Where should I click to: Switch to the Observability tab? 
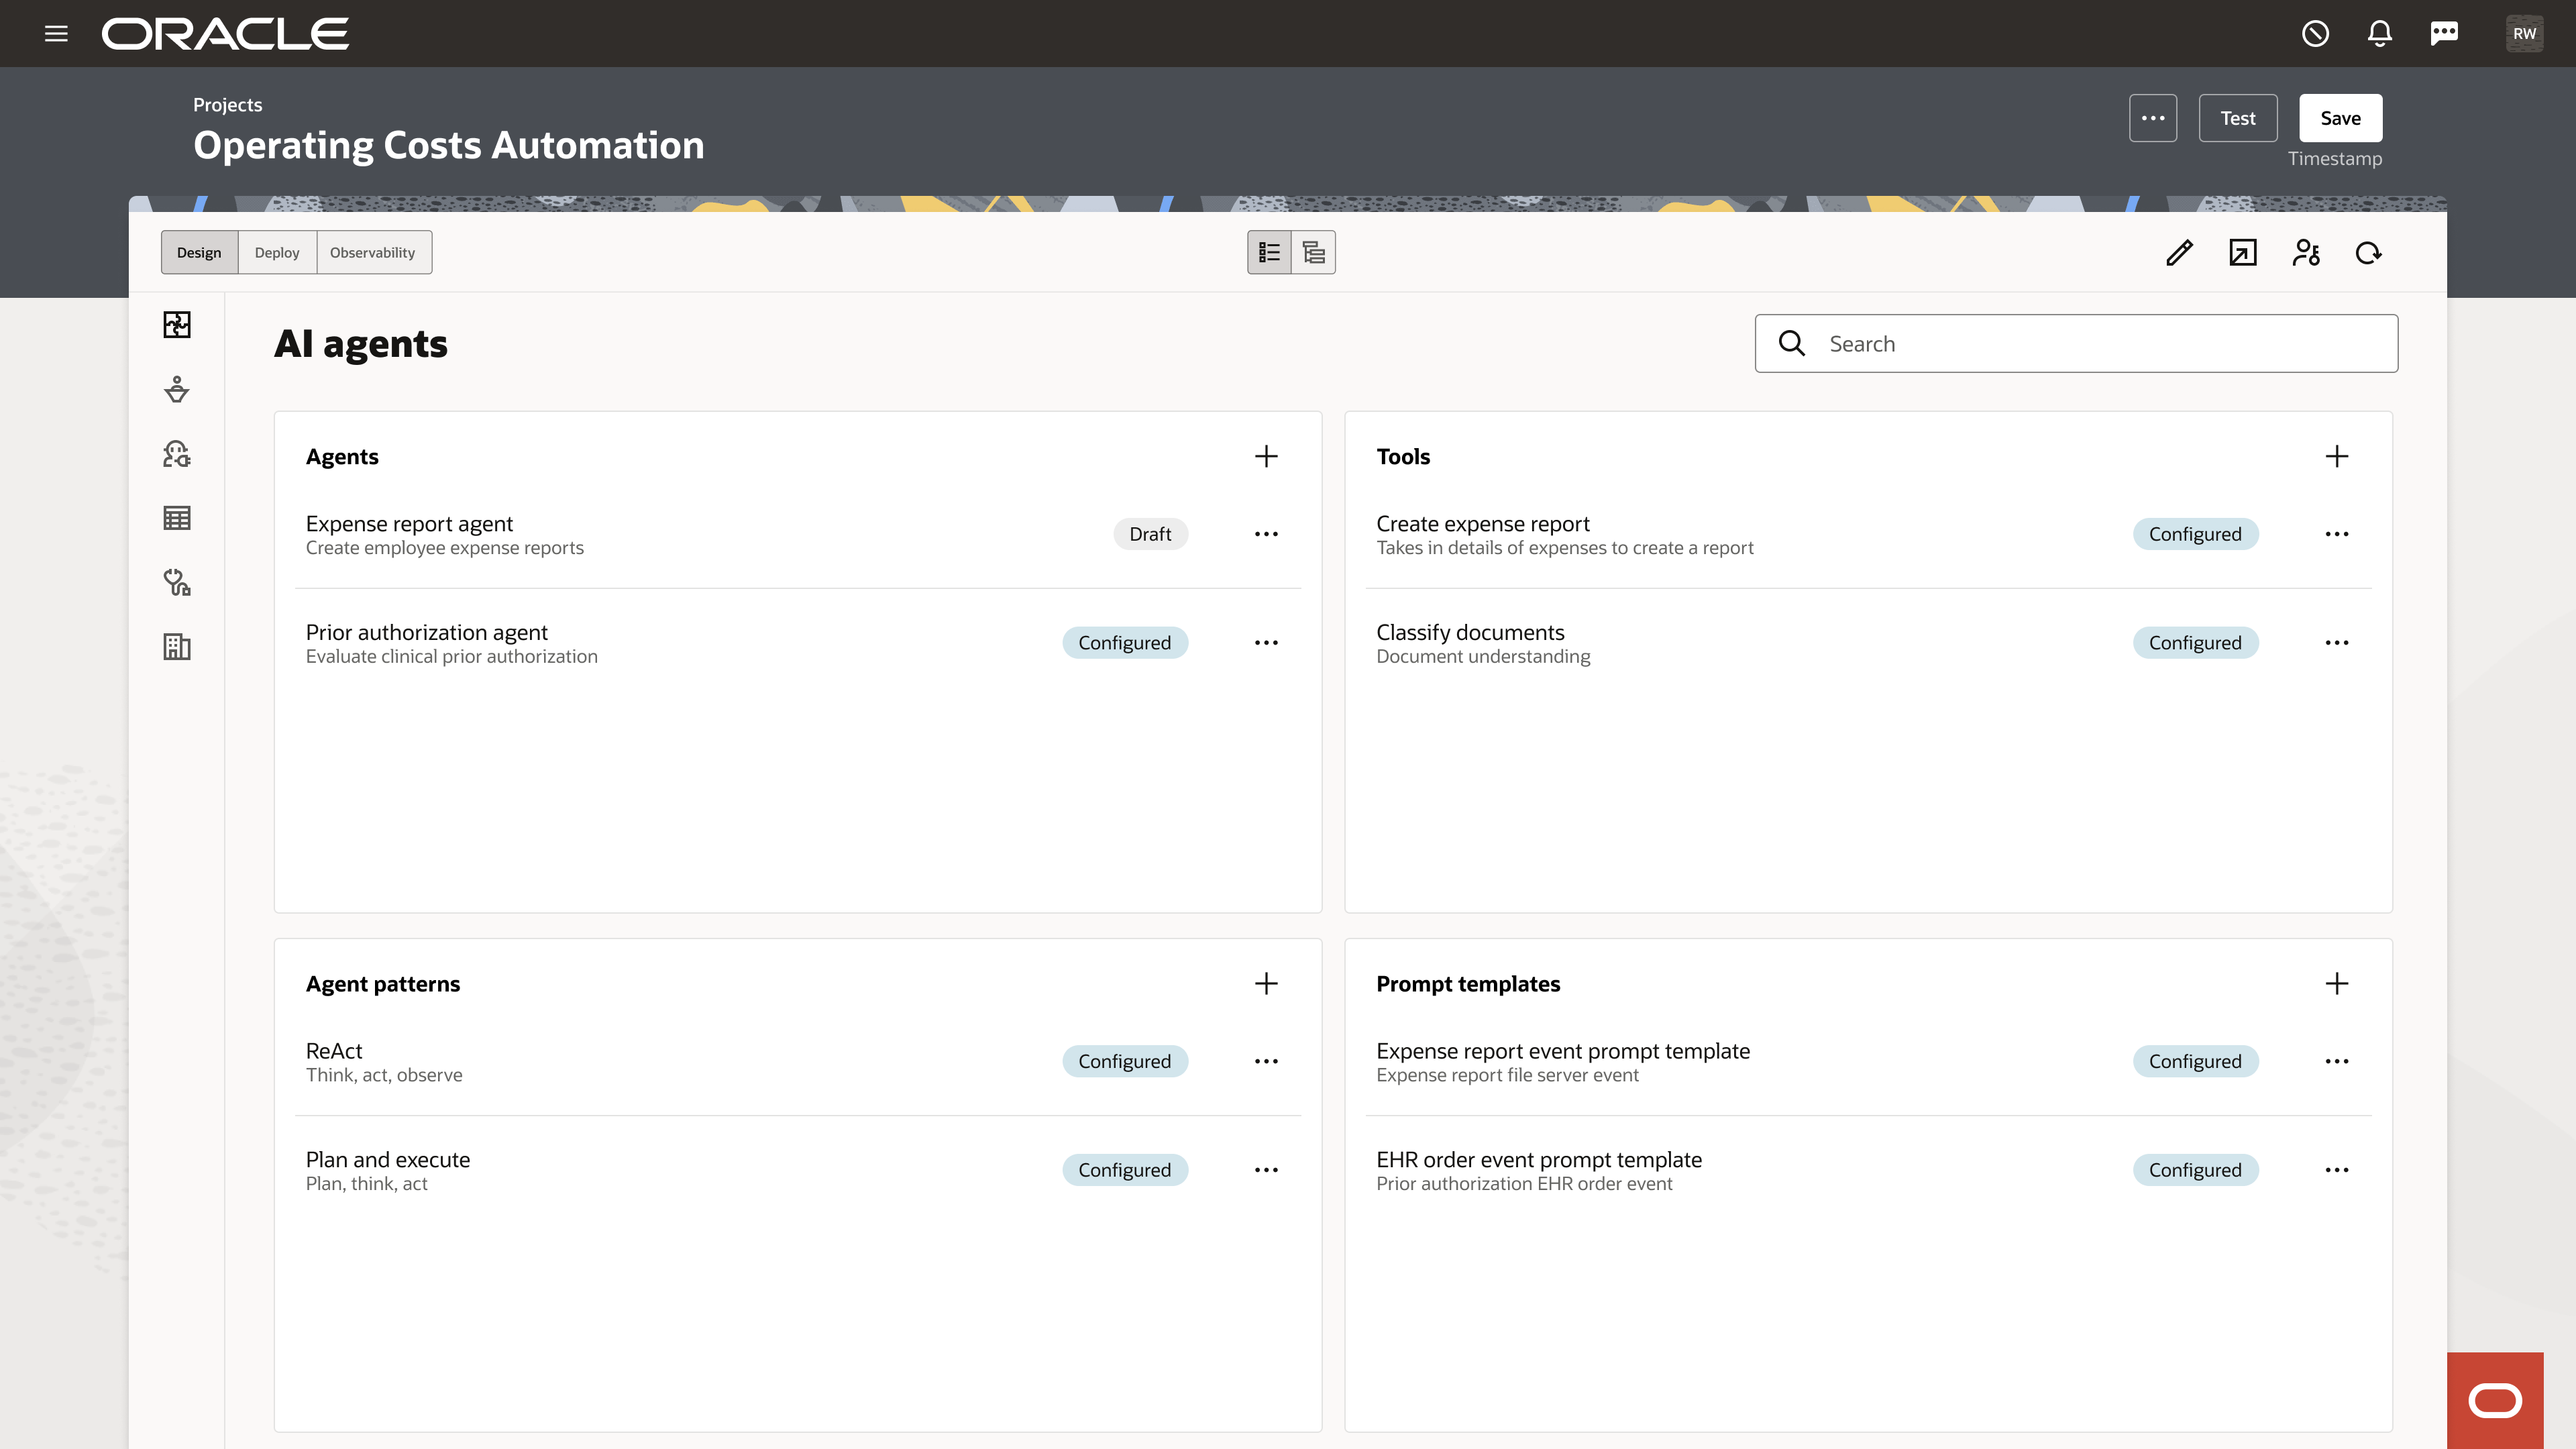(x=372, y=253)
